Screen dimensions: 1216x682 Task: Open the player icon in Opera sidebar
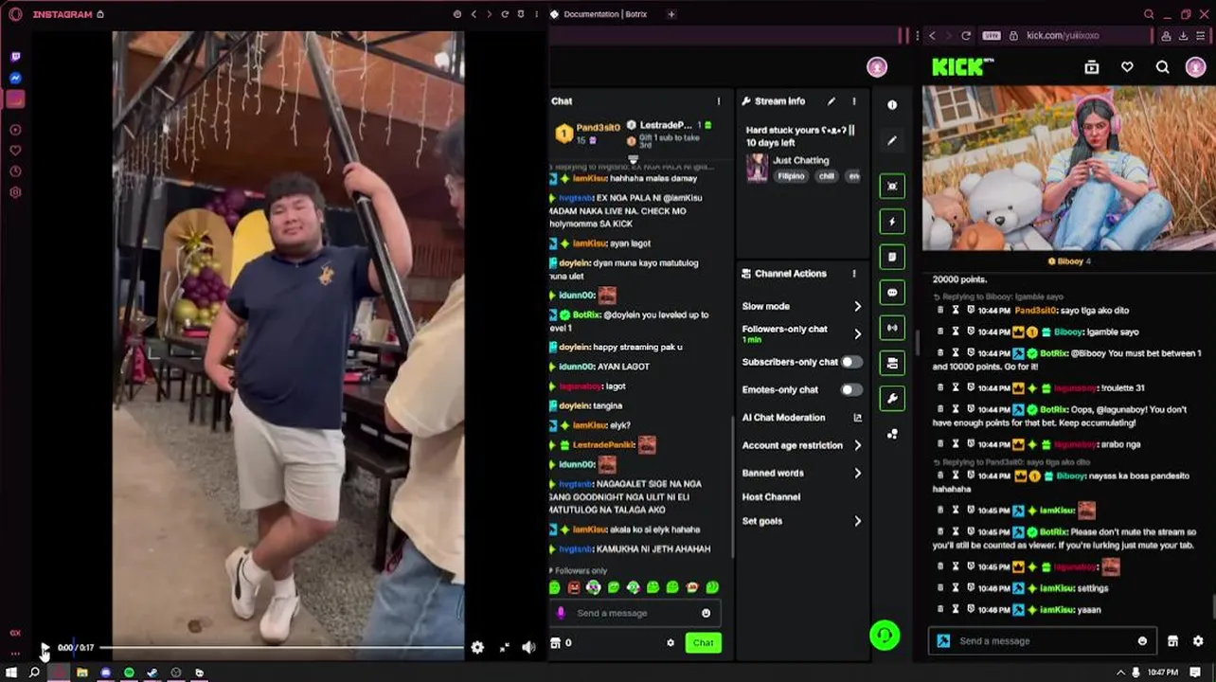coord(15,130)
